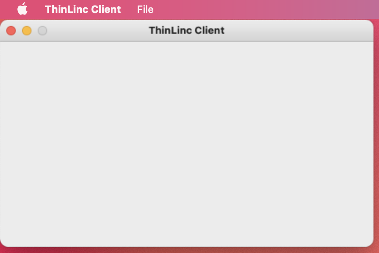Close the ThinLinc Client window
This screenshot has width=379, height=253.
point(11,31)
